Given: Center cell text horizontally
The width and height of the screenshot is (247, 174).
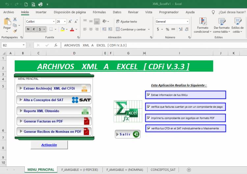Looking at the screenshot, I should point(91,29).
